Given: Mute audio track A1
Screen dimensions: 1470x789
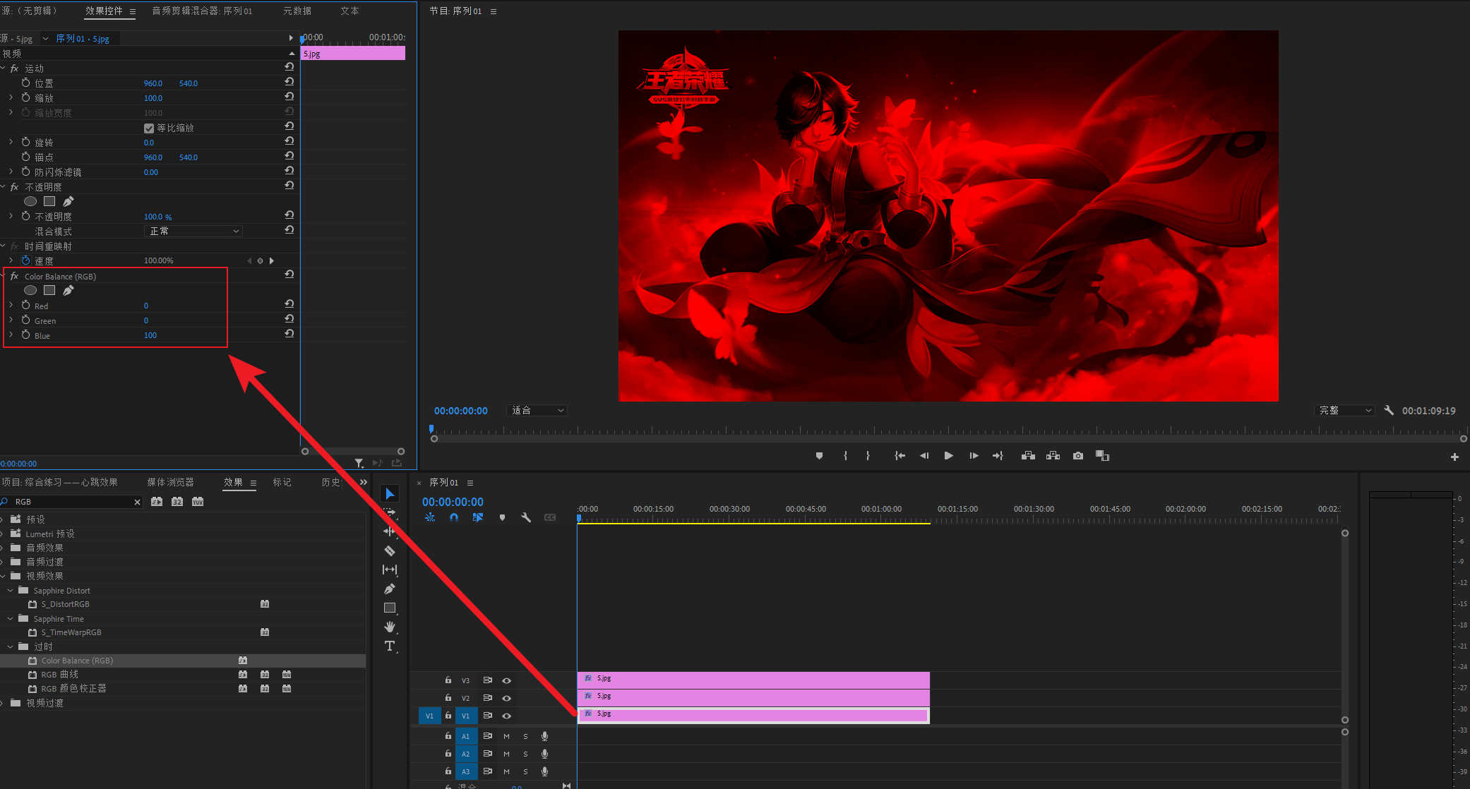Looking at the screenshot, I should pyautogui.click(x=506, y=736).
